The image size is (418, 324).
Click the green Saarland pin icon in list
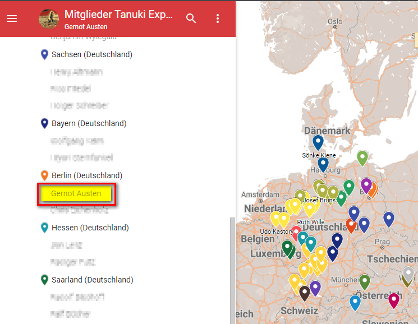[45, 280]
